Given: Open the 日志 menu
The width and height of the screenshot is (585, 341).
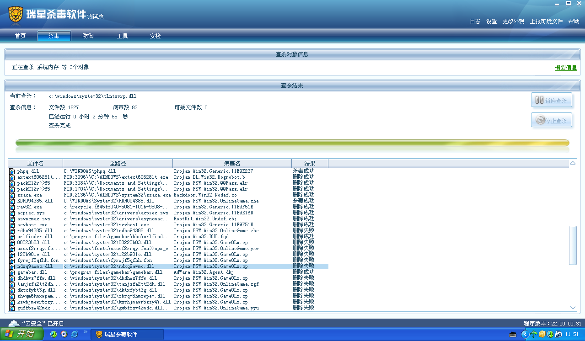Looking at the screenshot, I should (475, 21).
